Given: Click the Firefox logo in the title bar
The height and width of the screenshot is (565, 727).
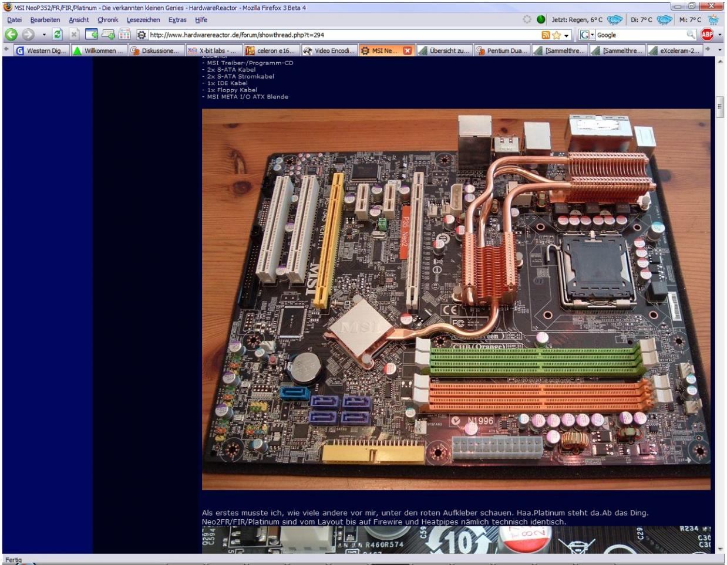Looking at the screenshot, I should pyautogui.click(x=7, y=7).
